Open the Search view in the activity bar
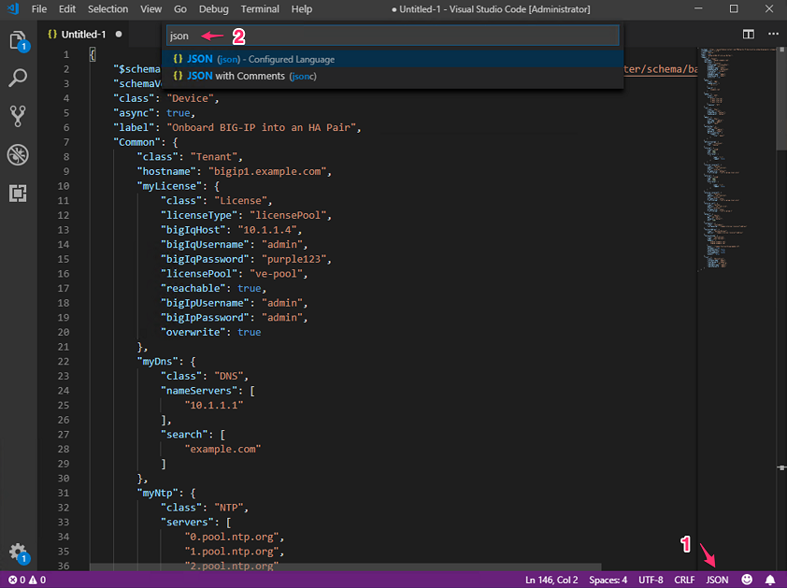This screenshot has height=588, width=787. coord(18,78)
